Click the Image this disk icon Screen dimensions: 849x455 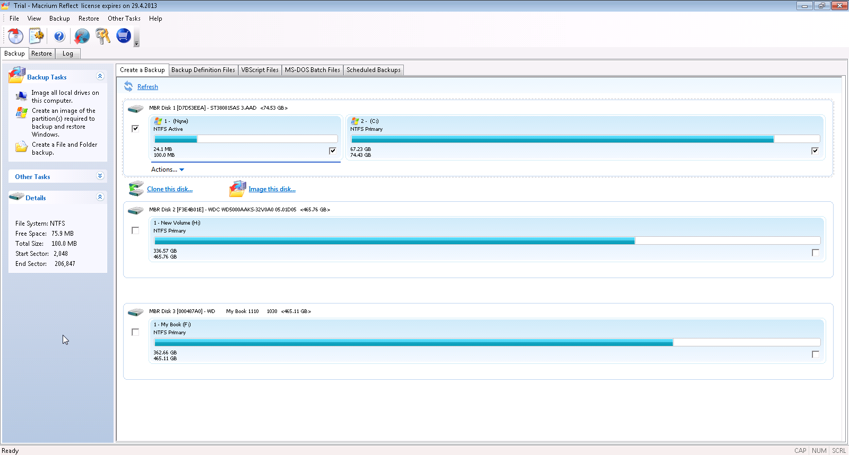click(x=238, y=189)
